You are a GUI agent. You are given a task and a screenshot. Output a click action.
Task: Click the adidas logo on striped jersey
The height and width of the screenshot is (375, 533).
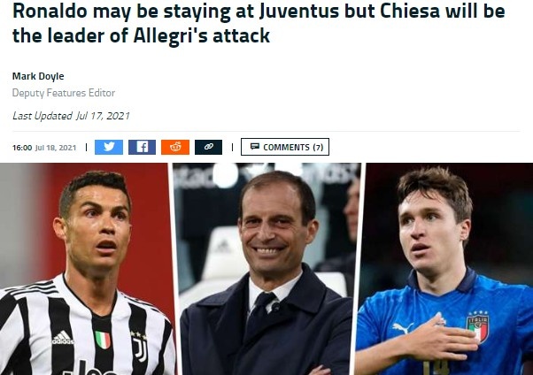[x=63, y=337]
